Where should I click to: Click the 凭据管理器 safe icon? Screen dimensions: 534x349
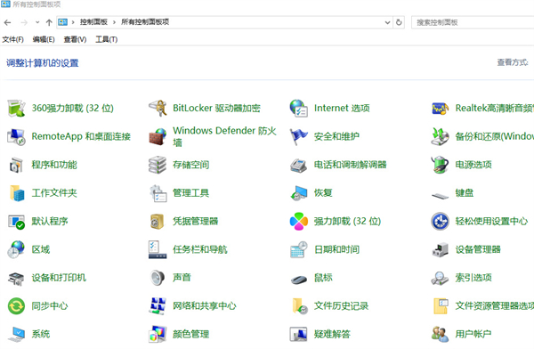click(157, 222)
